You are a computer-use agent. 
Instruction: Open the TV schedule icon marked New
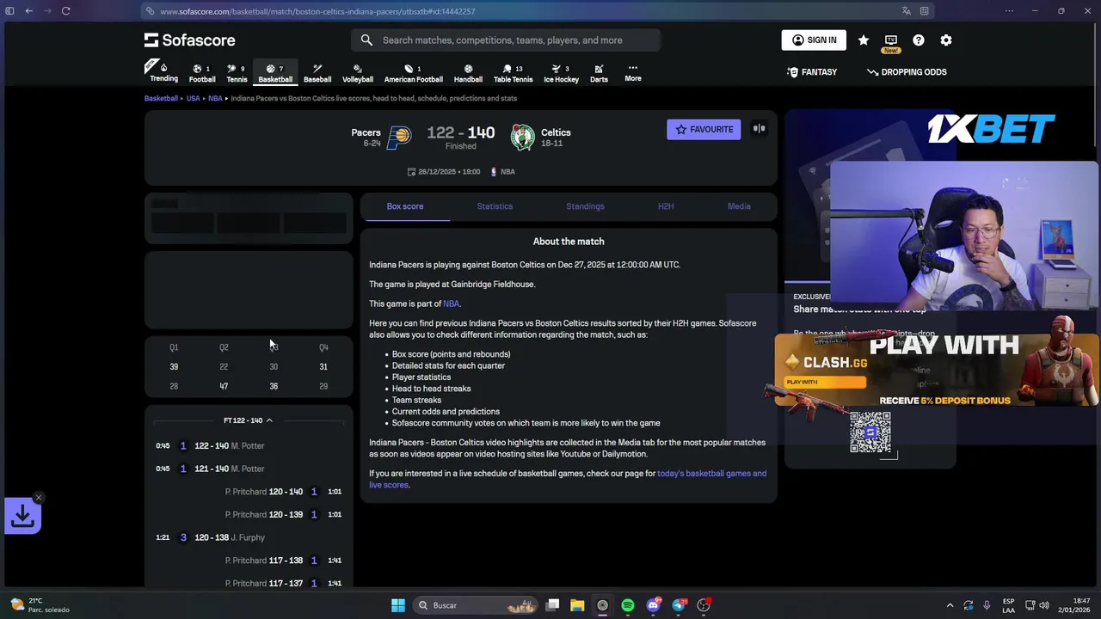click(891, 41)
